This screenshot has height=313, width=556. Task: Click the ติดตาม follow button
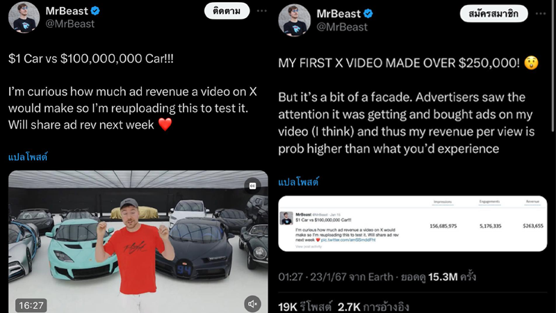pyautogui.click(x=227, y=11)
